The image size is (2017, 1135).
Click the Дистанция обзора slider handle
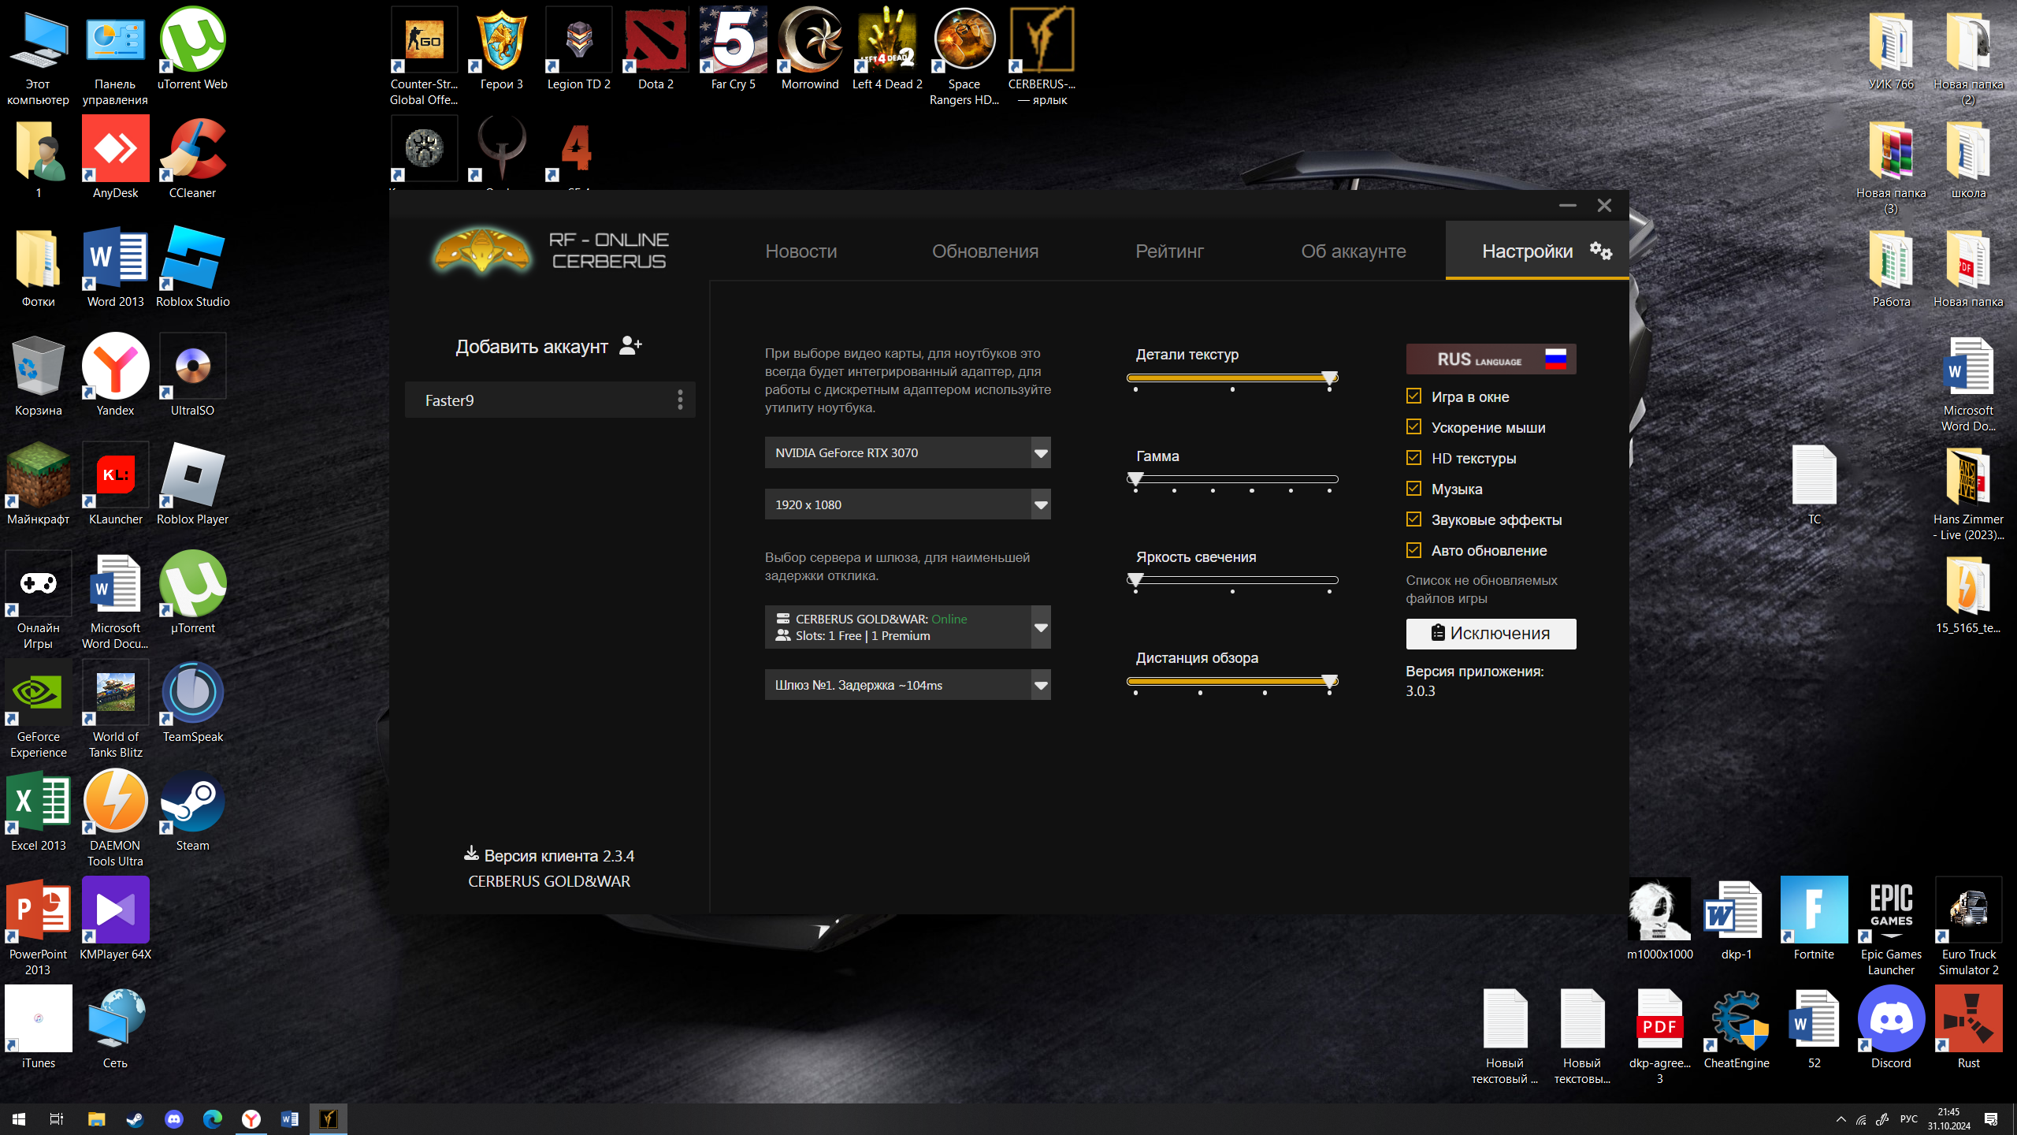(x=1329, y=682)
